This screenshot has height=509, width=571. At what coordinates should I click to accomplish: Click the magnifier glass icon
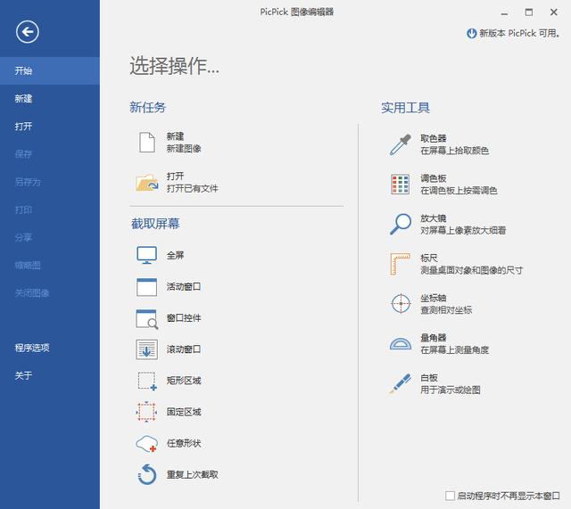click(401, 224)
